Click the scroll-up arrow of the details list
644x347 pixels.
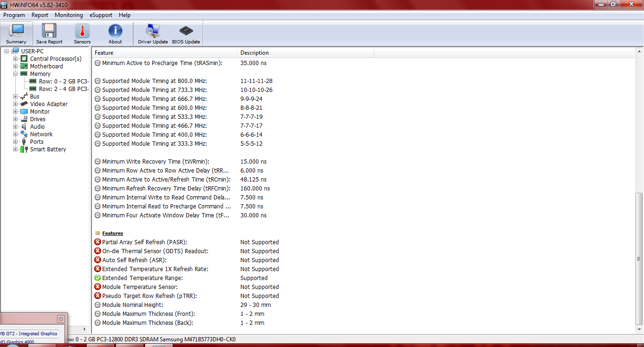(x=639, y=51)
